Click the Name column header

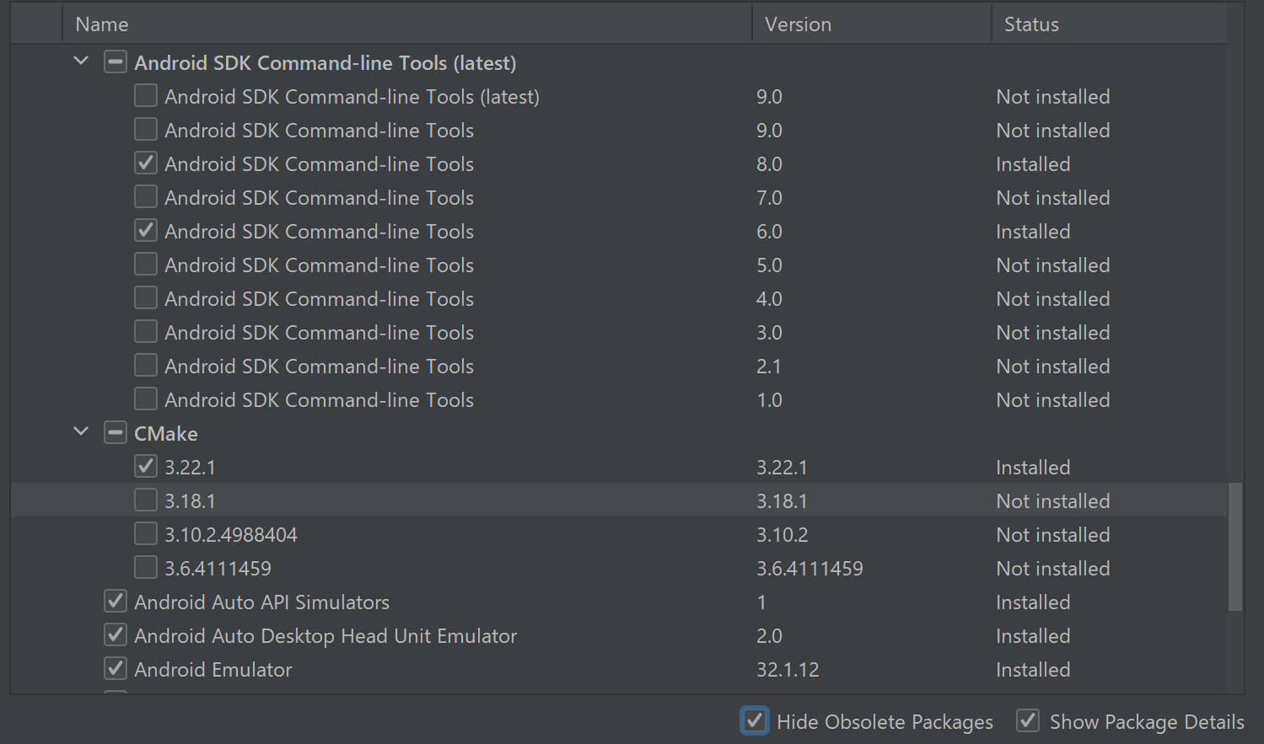pyautogui.click(x=102, y=24)
